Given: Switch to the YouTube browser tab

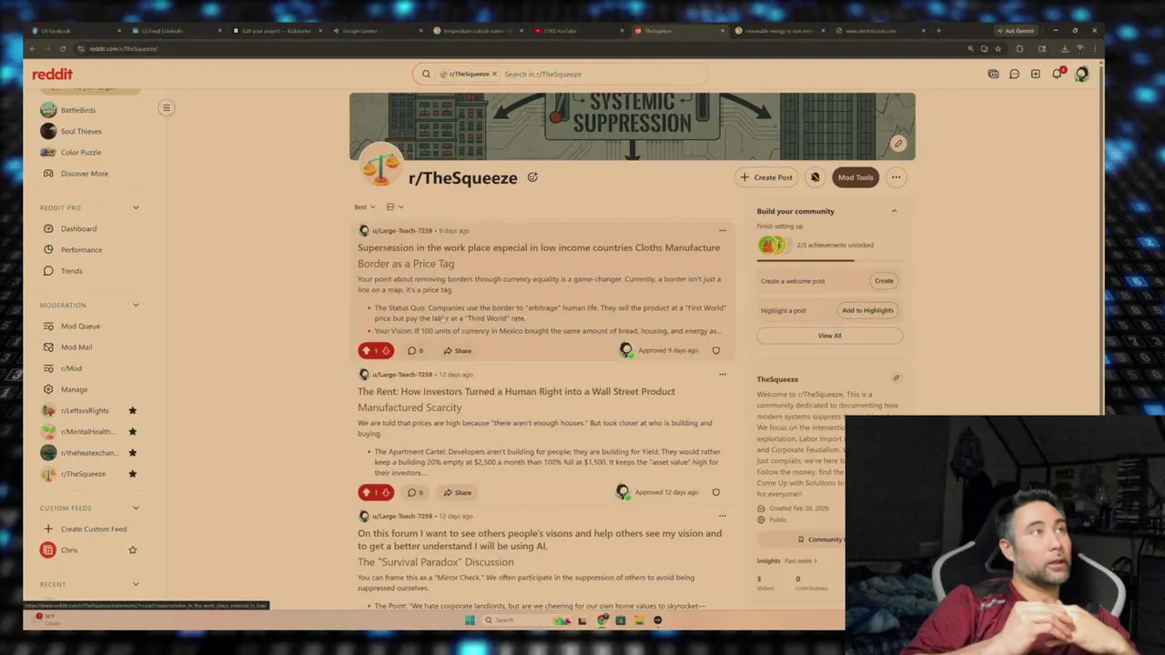Looking at the screenshot, I should click(x=579, y=31).
